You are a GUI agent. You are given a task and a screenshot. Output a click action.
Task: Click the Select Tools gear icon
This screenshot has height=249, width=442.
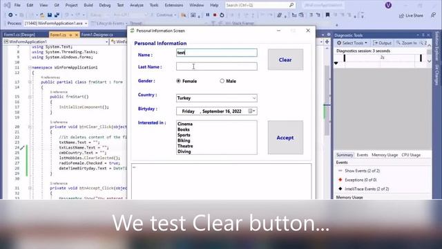(339, 43)
